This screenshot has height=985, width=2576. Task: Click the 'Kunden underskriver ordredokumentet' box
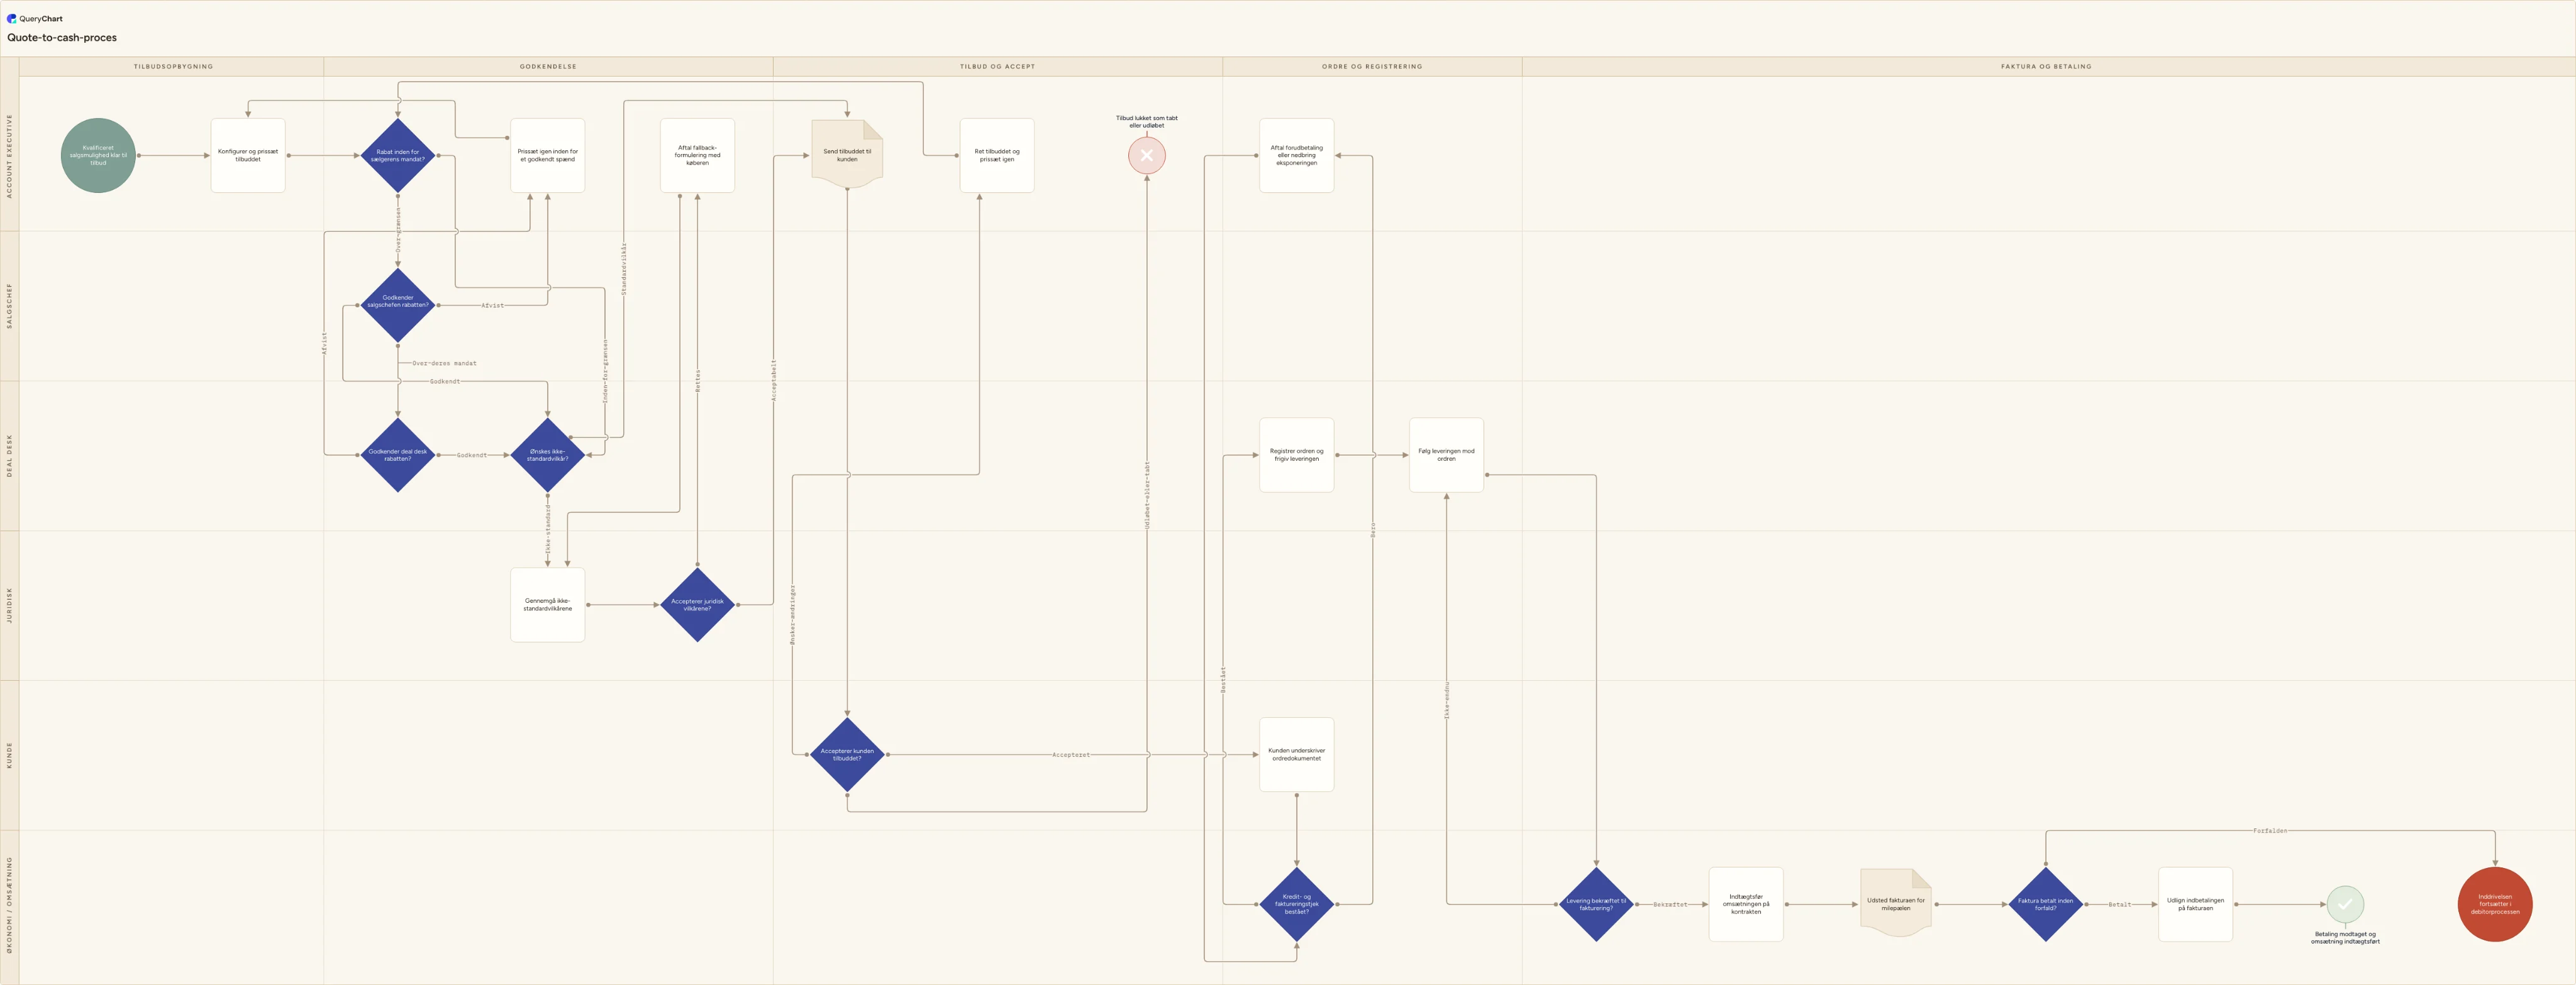point(1296,754)
